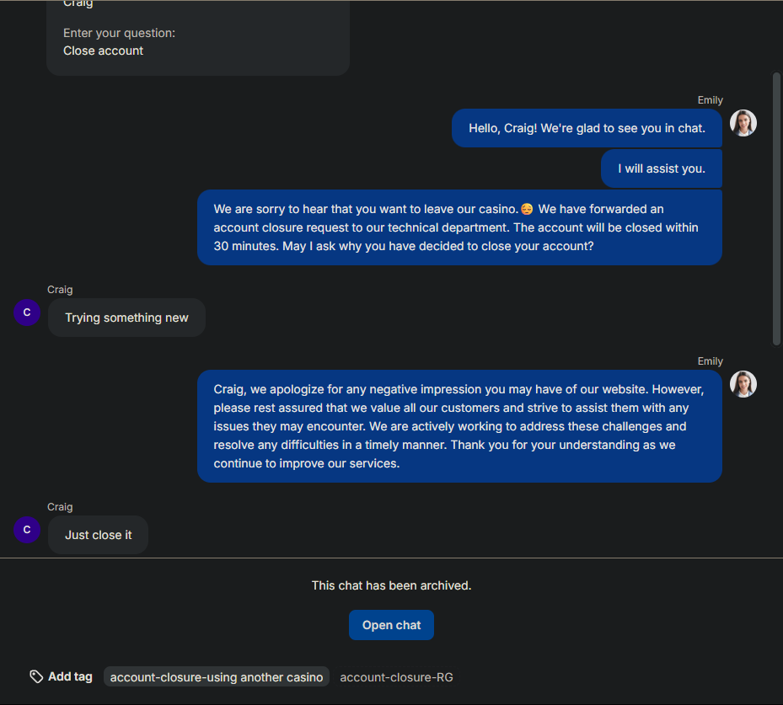The image size is (783, 705).
Task: Click Emily's avatar beside the apology message
Action: [x=743, y=384]
